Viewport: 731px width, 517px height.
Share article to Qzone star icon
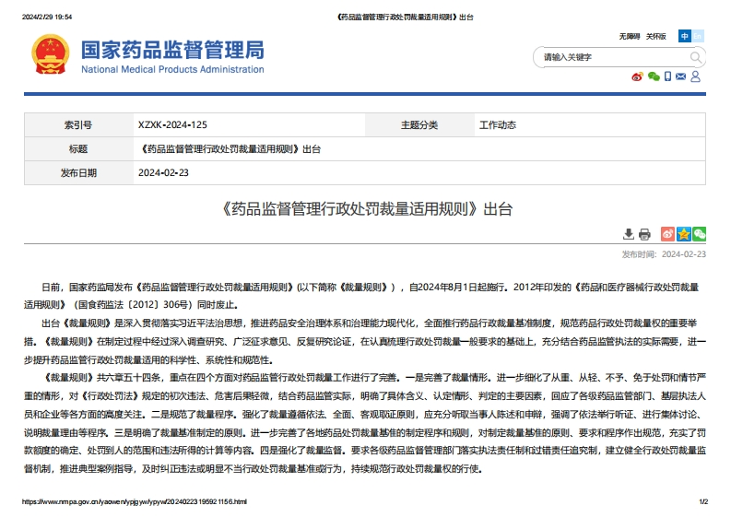683,234
